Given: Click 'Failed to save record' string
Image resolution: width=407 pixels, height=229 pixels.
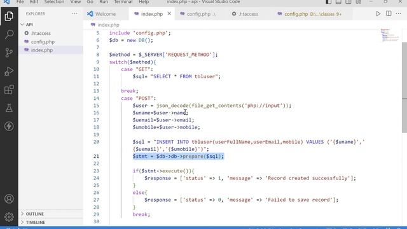Looking at the screenshot, I should click(x=299, y=200).
